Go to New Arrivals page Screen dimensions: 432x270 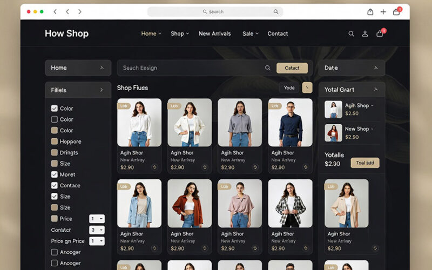point(214,33)
